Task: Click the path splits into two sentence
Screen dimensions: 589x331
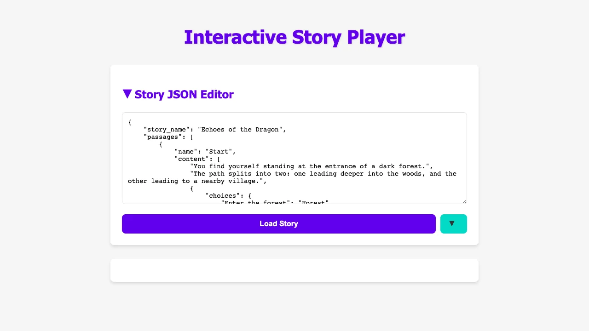Action: click(292, 177)
